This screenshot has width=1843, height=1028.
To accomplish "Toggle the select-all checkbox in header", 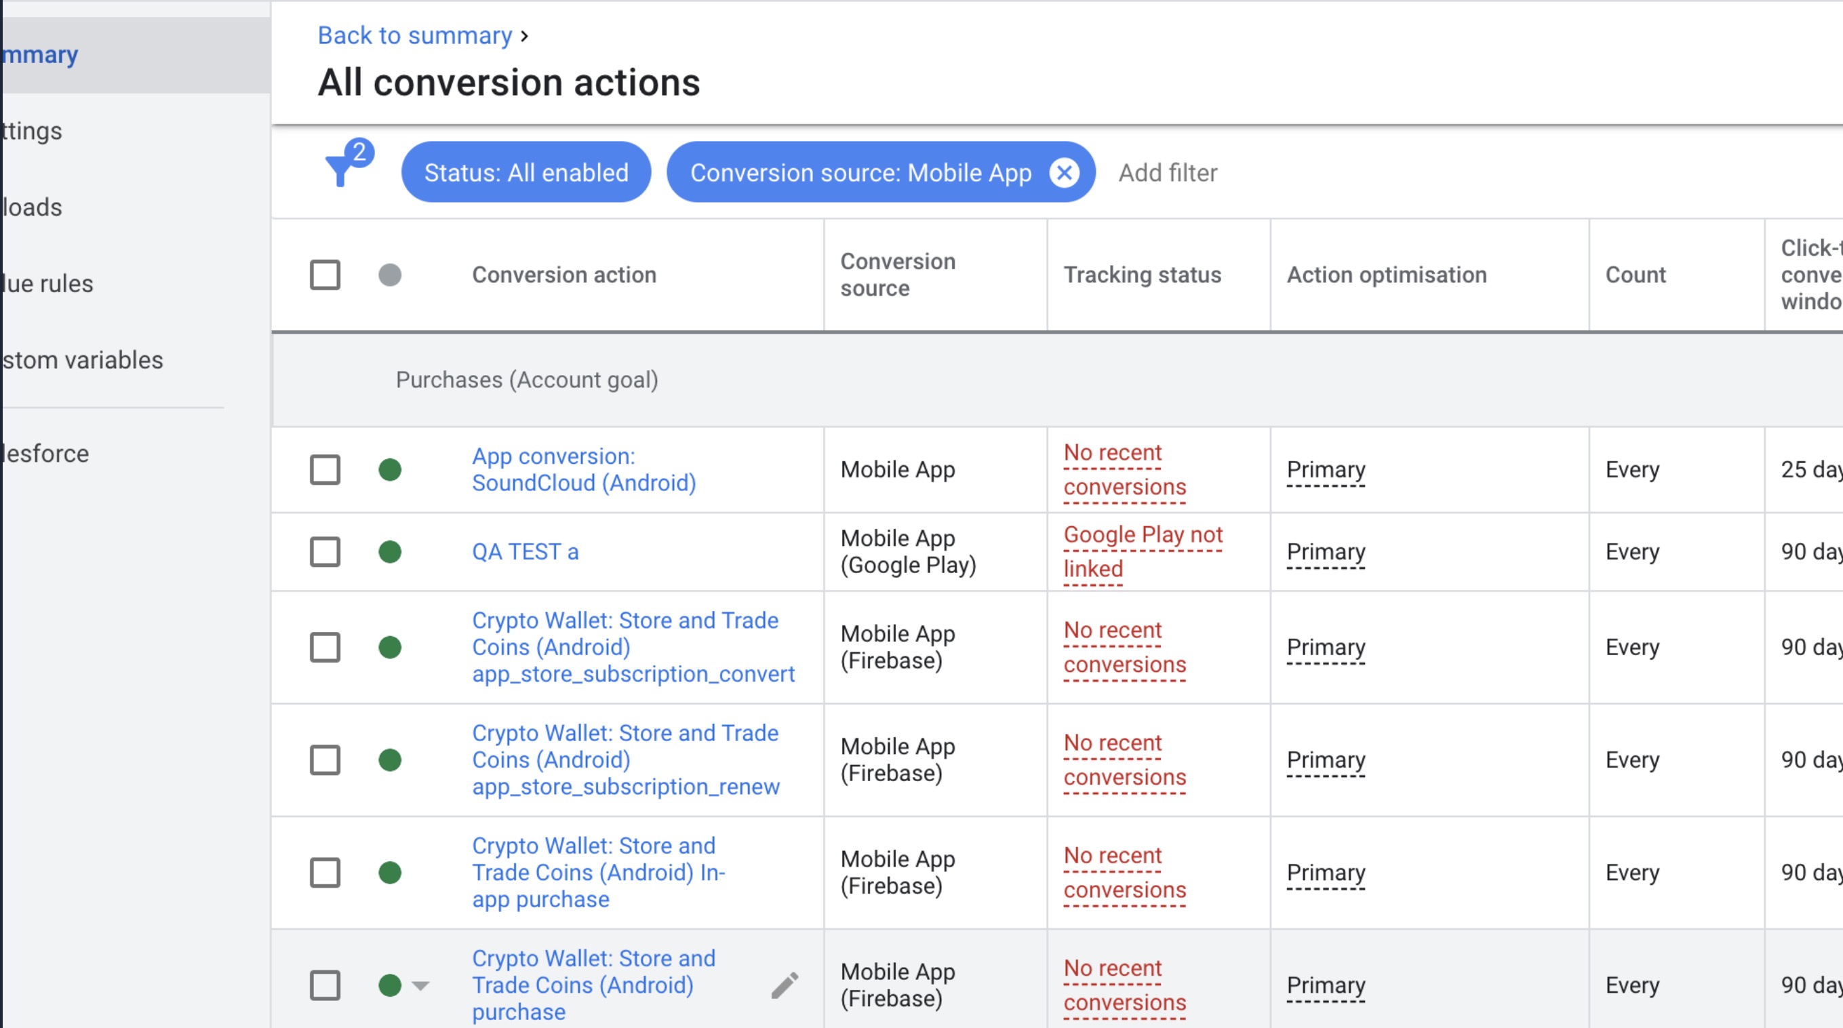I will tap(325, 275).
